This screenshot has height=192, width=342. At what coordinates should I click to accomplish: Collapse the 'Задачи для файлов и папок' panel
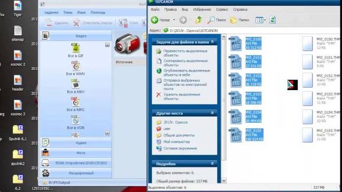pyautogui.click(x=212, y=42)
